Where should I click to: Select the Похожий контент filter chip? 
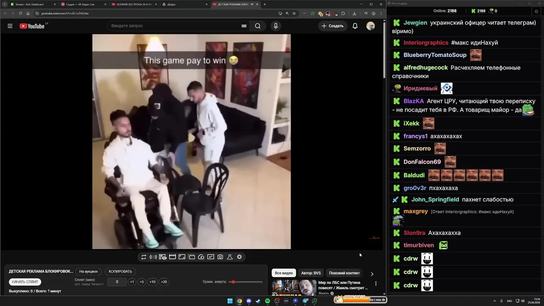click(x=344, y=273)
